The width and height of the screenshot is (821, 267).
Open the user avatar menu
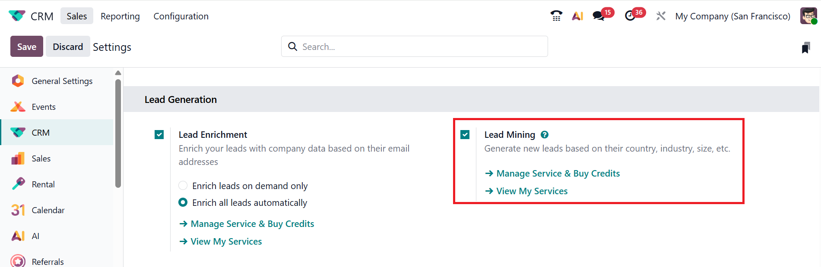808,16
